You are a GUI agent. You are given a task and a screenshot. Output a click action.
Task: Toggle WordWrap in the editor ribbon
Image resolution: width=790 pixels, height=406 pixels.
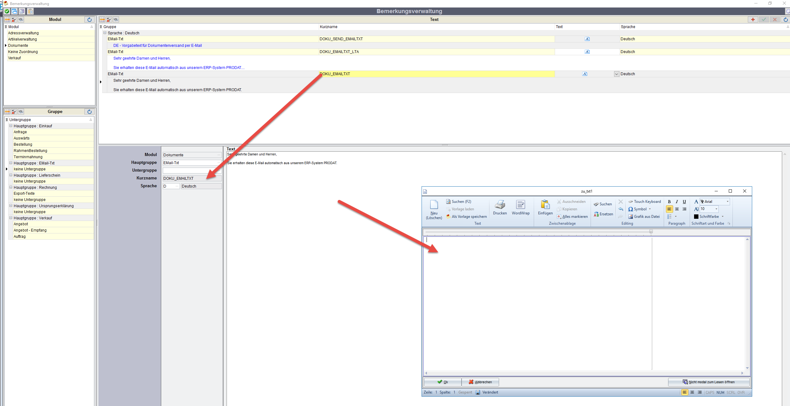click(520, 205)
